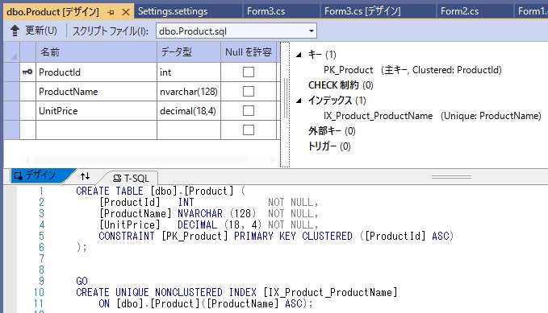Screen dimensions: 548x313
Task: Click the ProductId name cell
Action: tap(97, 72)
